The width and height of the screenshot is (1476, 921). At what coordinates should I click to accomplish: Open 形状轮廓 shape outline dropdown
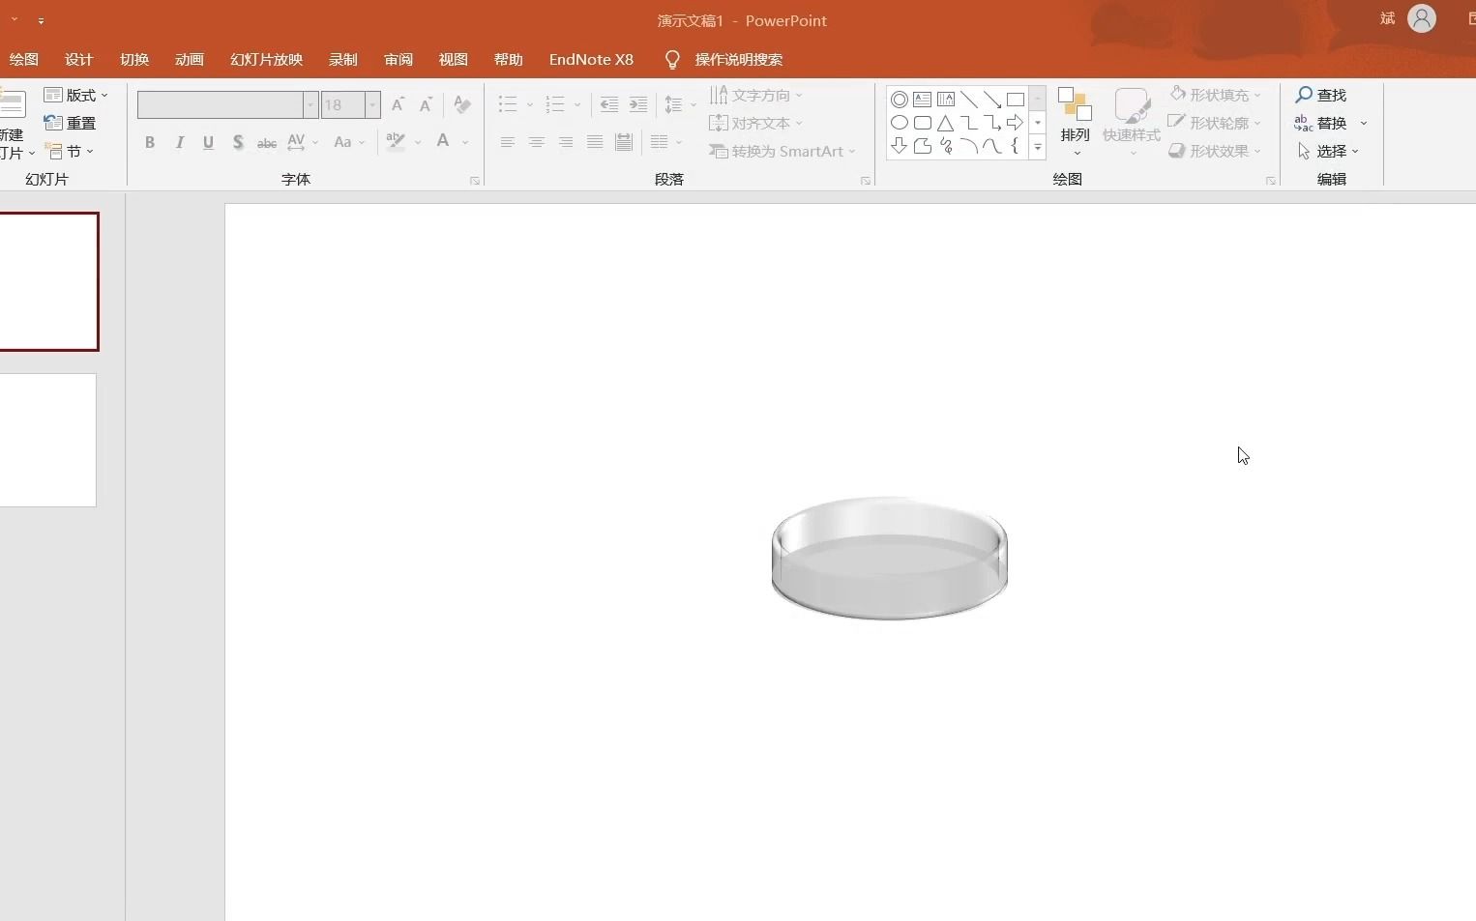pos(1215,123)
